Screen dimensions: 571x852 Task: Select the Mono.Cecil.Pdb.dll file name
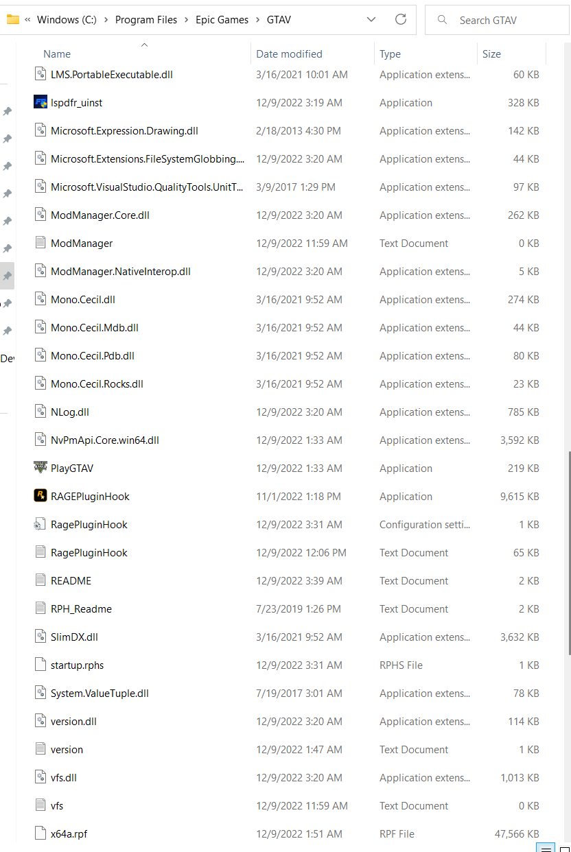(93, 355)
